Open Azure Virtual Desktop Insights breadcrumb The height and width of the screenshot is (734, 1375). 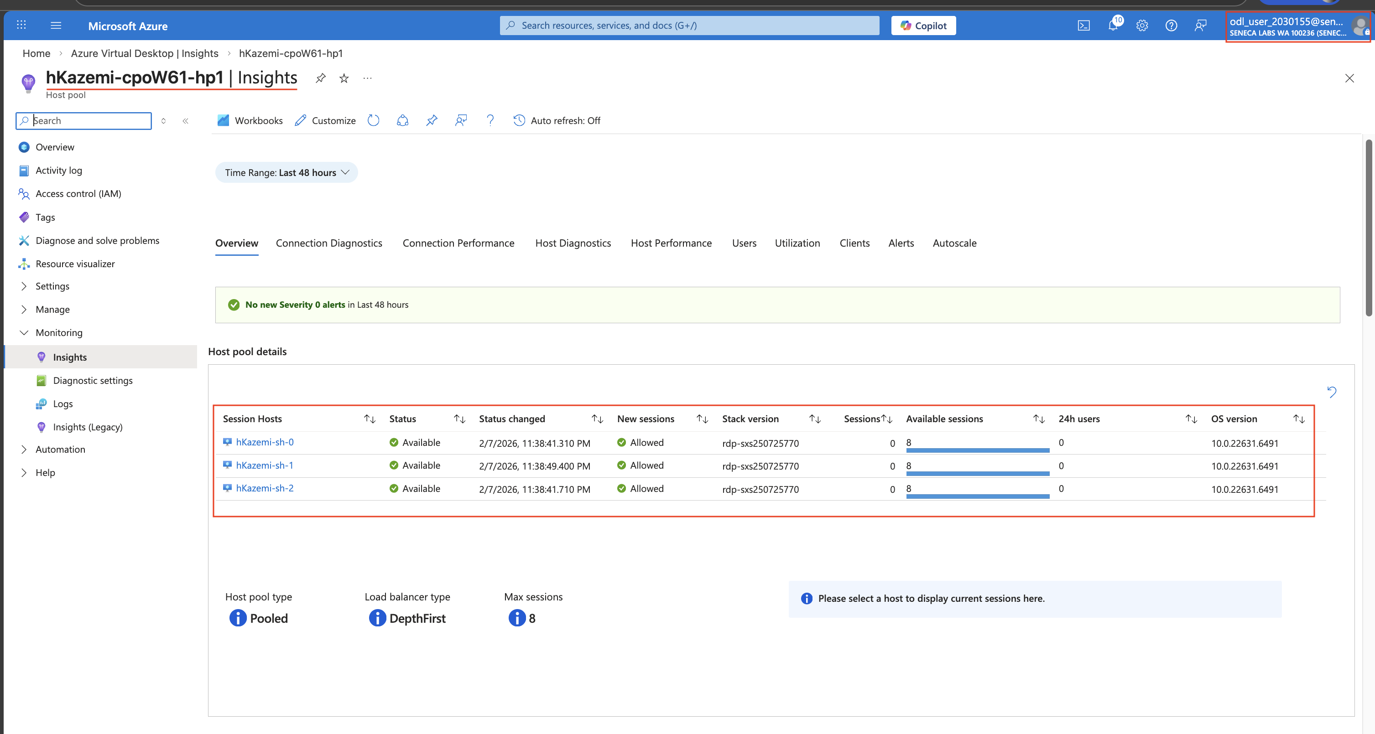click(x=145, y=53)
